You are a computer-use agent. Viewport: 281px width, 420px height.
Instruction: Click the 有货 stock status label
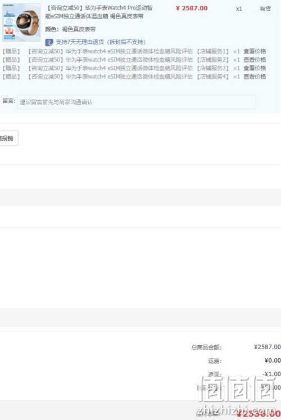click(x=265, y=9)
